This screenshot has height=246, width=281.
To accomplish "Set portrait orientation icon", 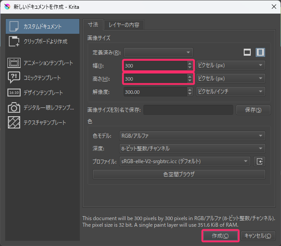I will click(x=260, y=52).
